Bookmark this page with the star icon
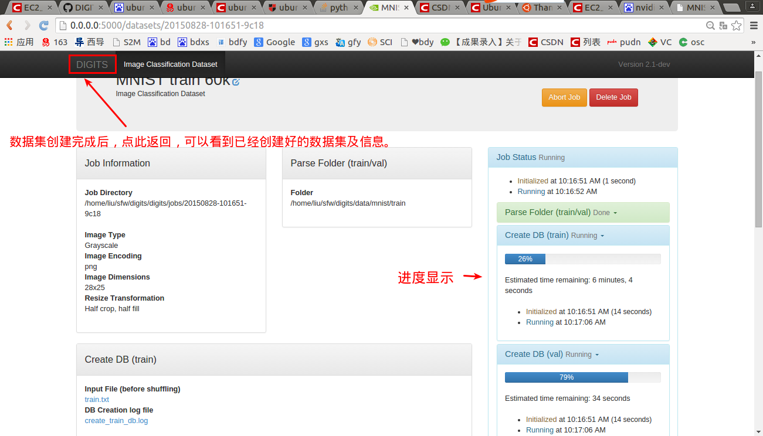The width and height of the screenshot is (763, 436). 736,26
